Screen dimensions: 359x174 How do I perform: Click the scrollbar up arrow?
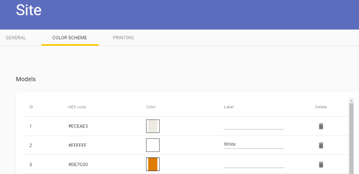point(351,101)
